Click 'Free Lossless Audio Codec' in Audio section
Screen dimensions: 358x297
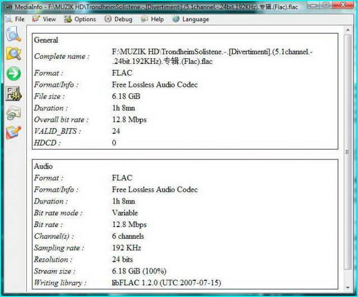[x=154, y=190]
